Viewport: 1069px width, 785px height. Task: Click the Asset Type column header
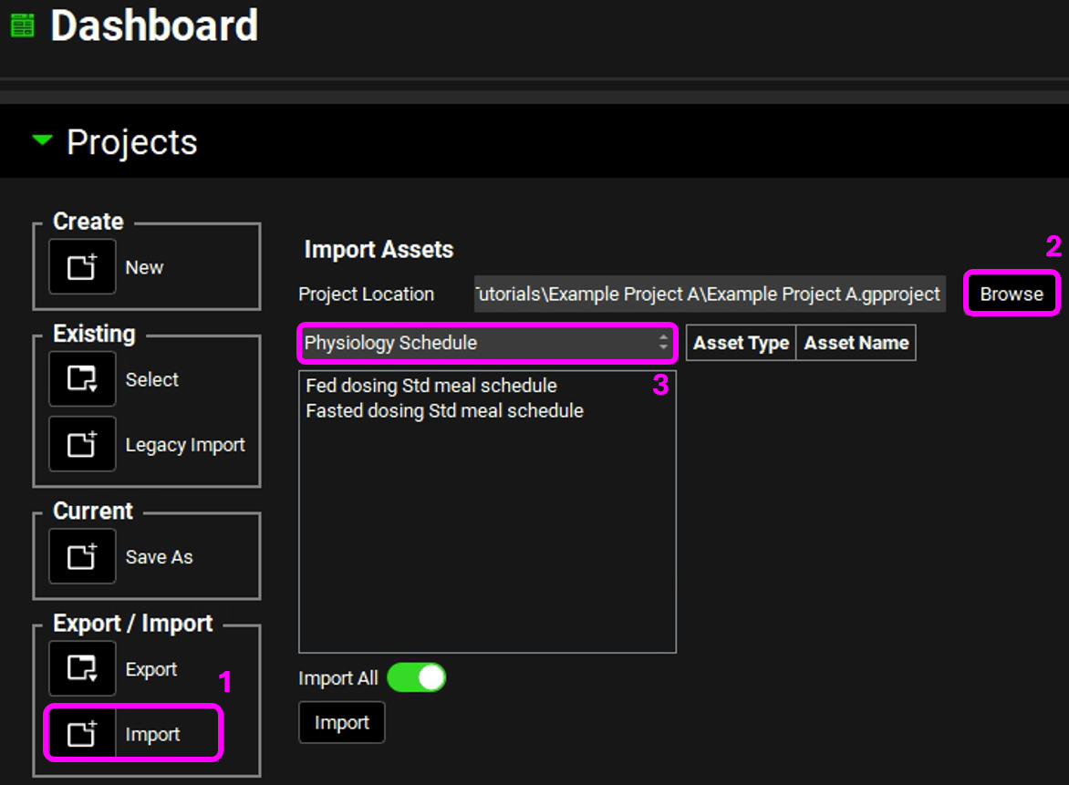[x=741, y=343]
